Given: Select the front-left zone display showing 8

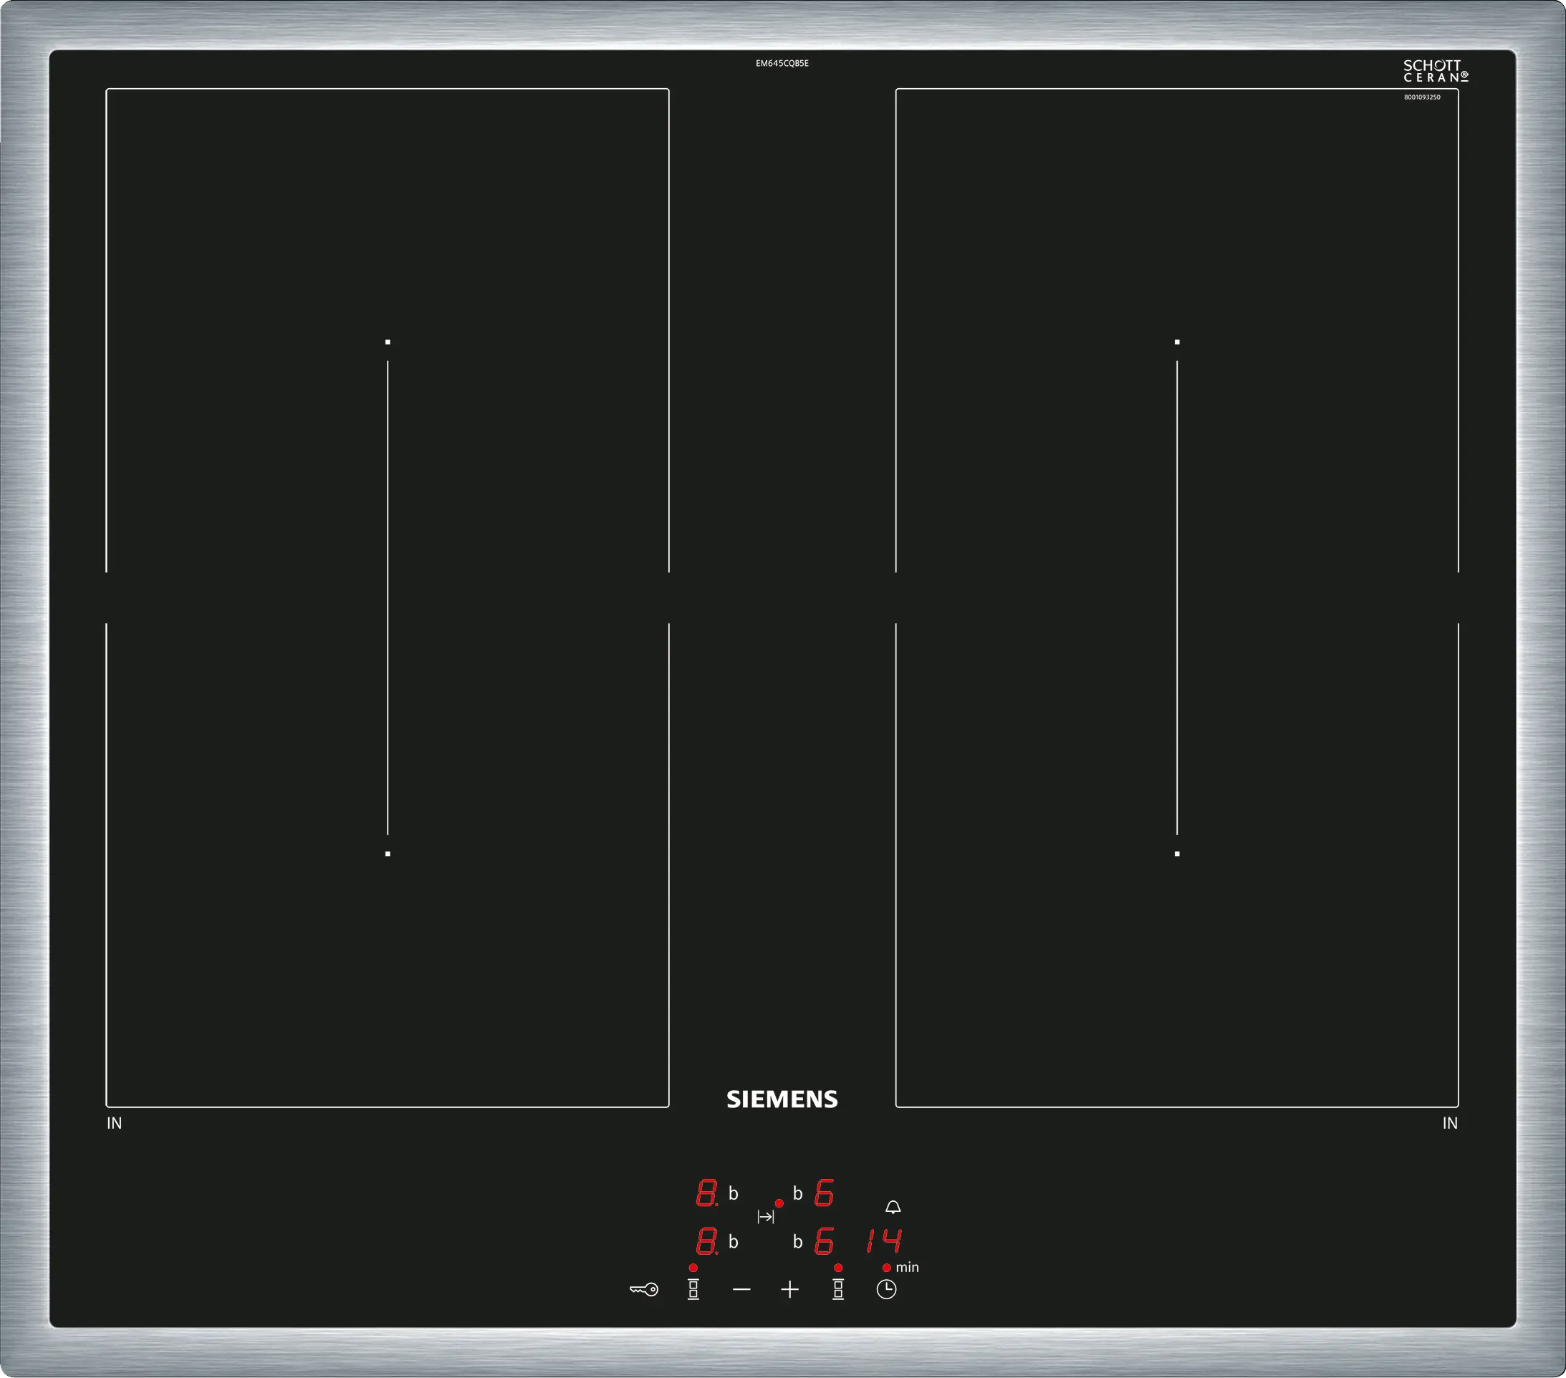Looking at the screenshot, I should pos(706,1242).
